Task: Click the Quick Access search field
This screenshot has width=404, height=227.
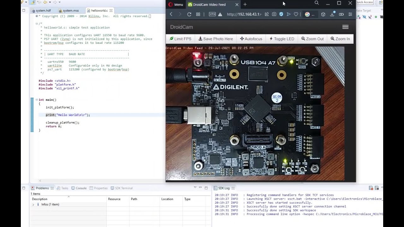Action: pos(364,2)
